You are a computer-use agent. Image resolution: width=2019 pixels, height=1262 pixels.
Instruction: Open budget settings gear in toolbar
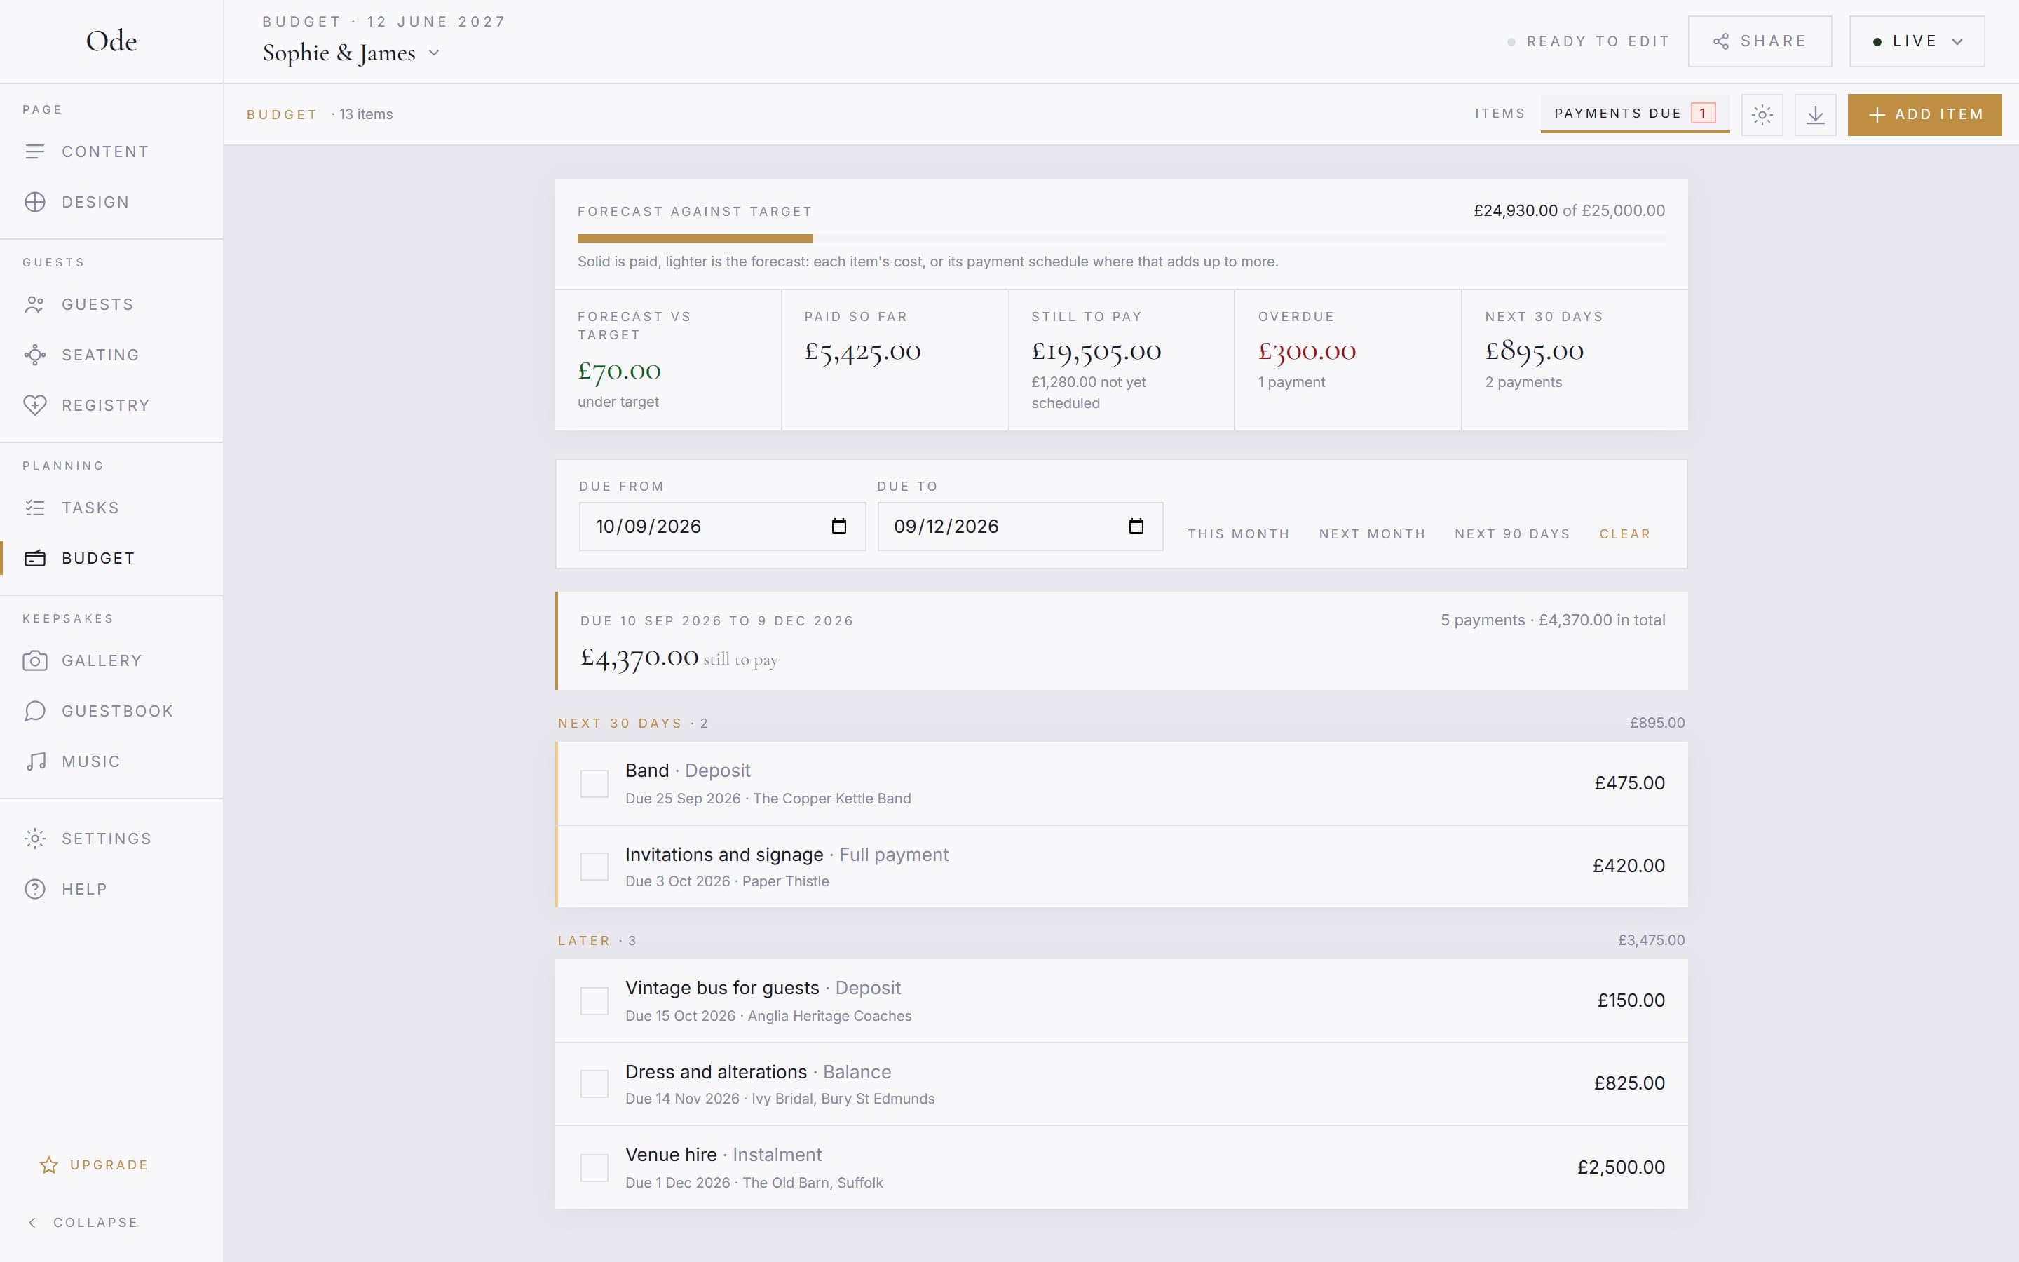(1762, 114)
